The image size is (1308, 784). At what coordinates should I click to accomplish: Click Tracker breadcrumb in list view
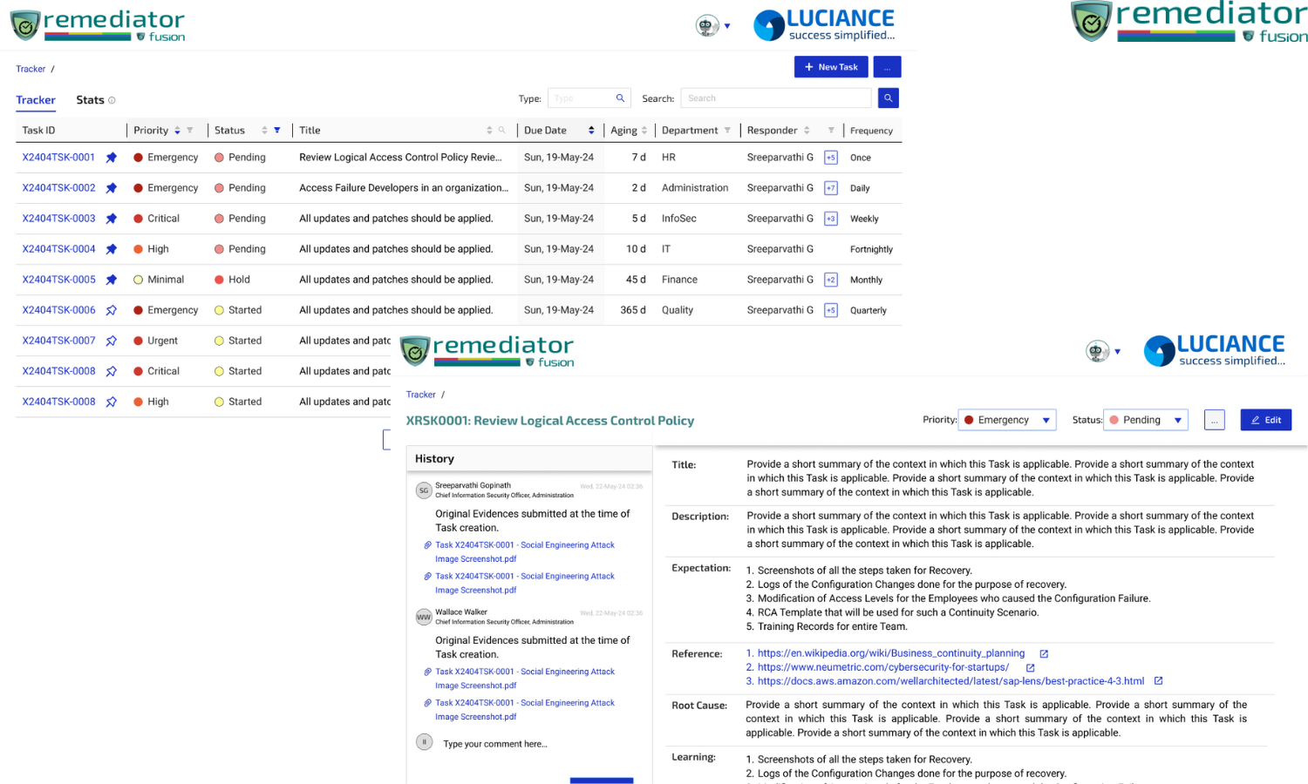[31, 69]
